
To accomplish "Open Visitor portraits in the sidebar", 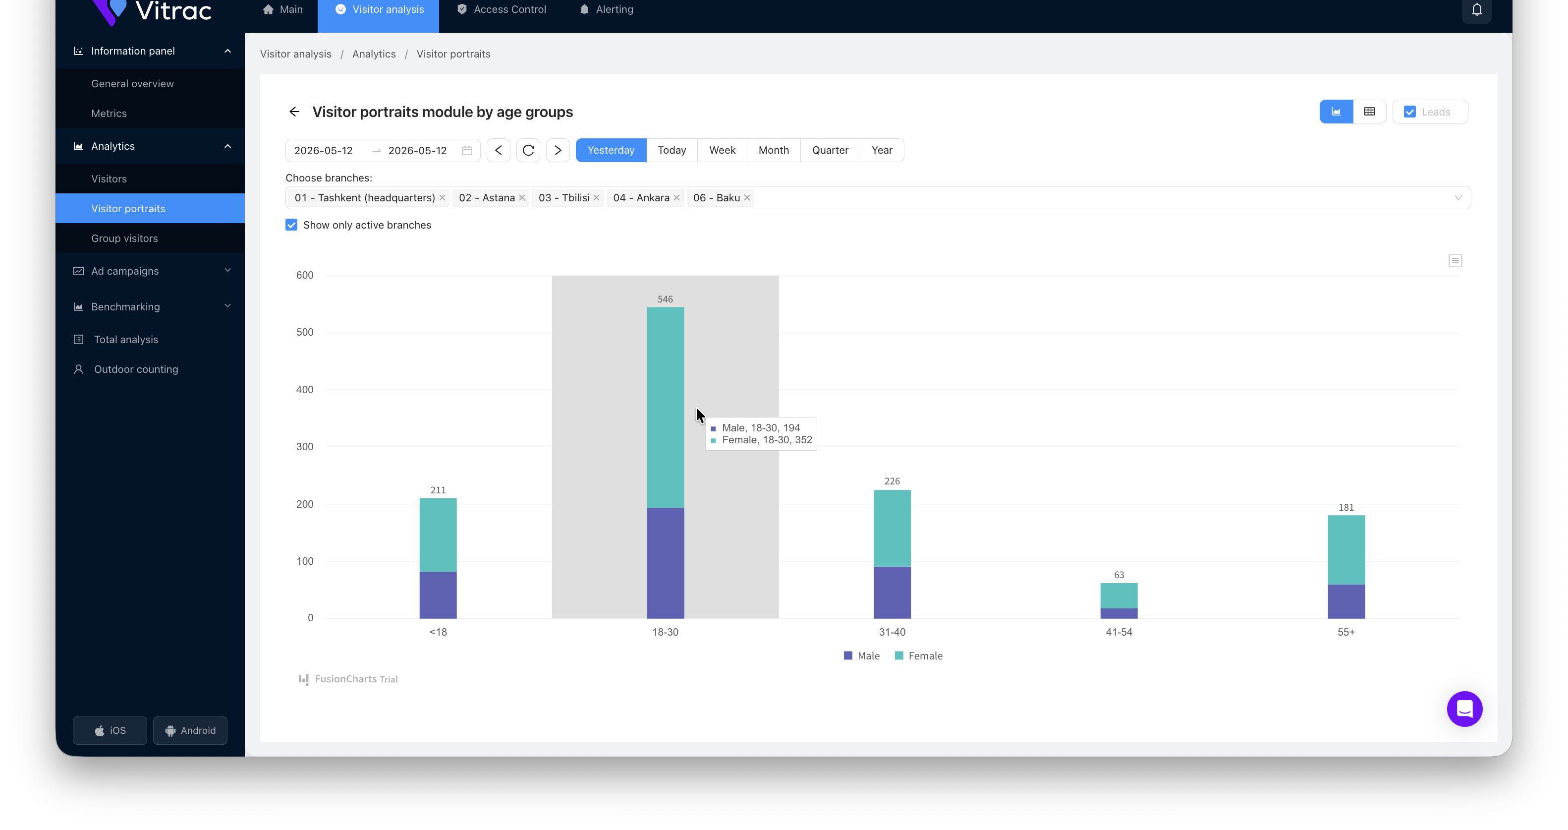I will [150, 208].
